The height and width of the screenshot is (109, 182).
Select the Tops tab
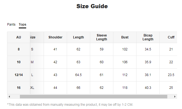(22, 25)
